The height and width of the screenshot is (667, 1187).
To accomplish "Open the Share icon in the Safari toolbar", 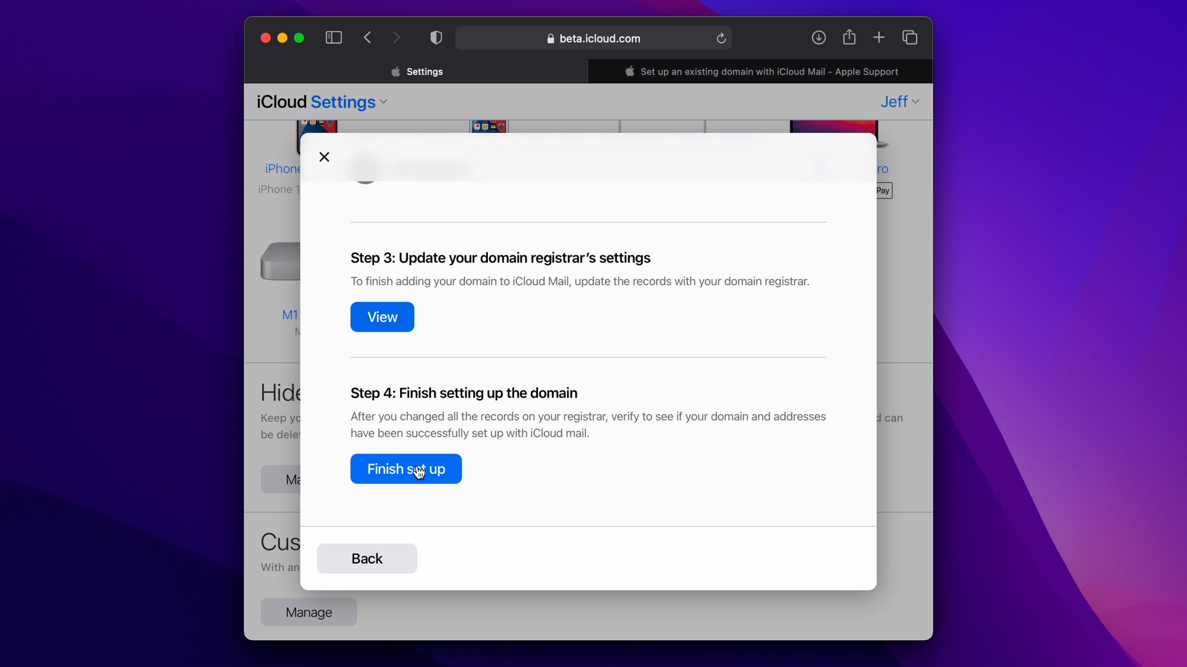I will [849, 37].
